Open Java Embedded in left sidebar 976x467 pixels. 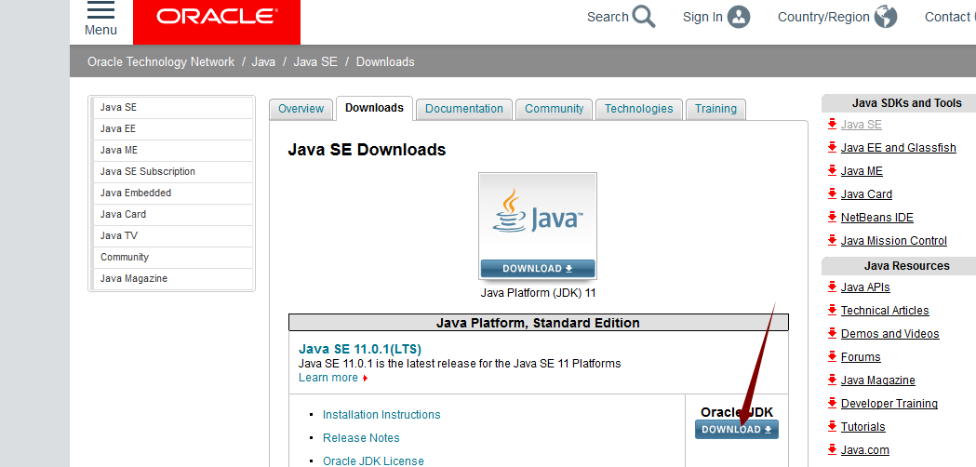click(x=172, y=193)
